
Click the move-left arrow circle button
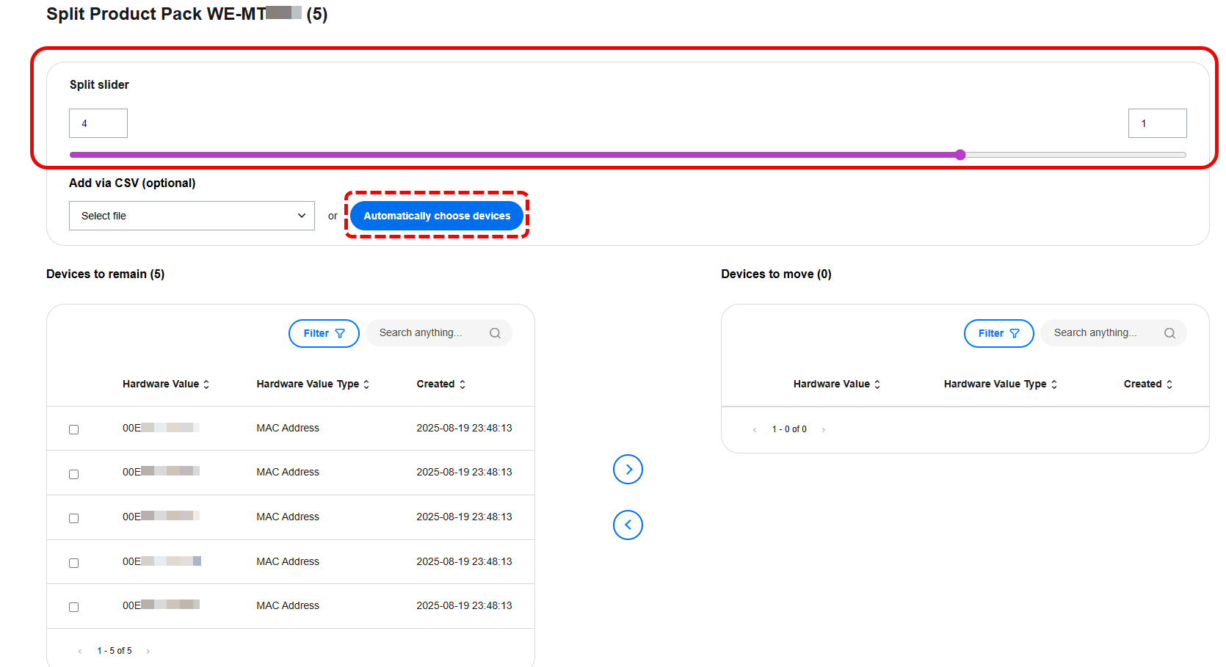coord(628,525)
